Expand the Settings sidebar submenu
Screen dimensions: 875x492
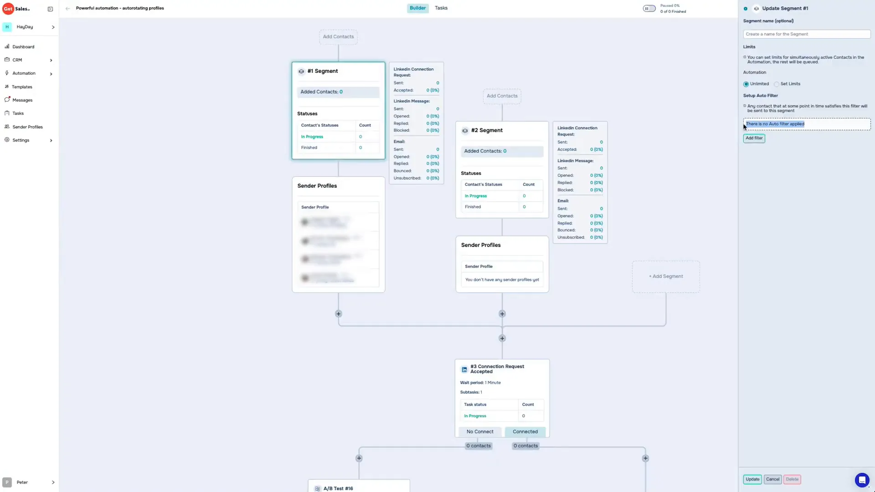tap(51, 140)
